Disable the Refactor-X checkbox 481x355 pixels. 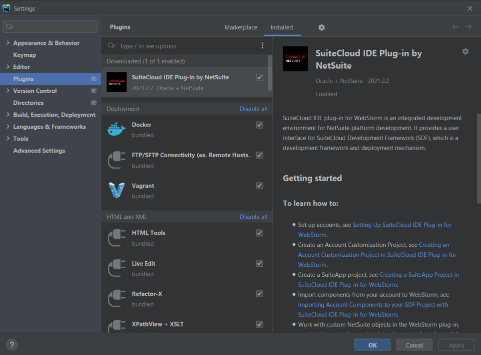[260, 294]
